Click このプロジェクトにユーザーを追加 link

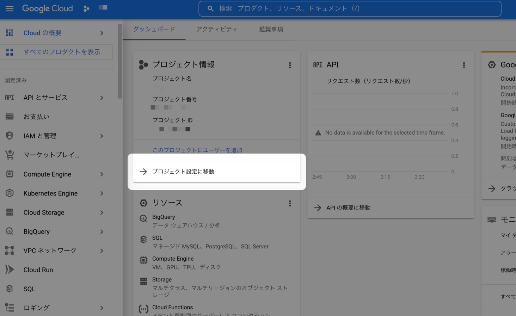click(x=197, y=150)
